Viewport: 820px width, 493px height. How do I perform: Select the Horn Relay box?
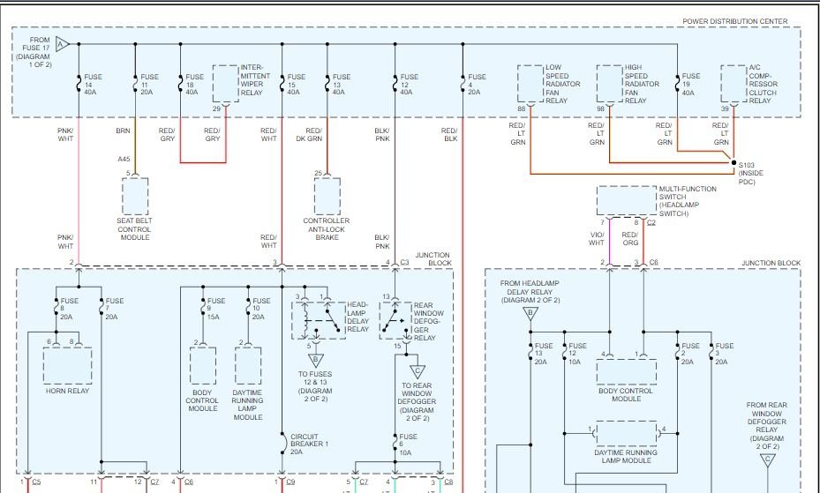(x=67, y=366)
